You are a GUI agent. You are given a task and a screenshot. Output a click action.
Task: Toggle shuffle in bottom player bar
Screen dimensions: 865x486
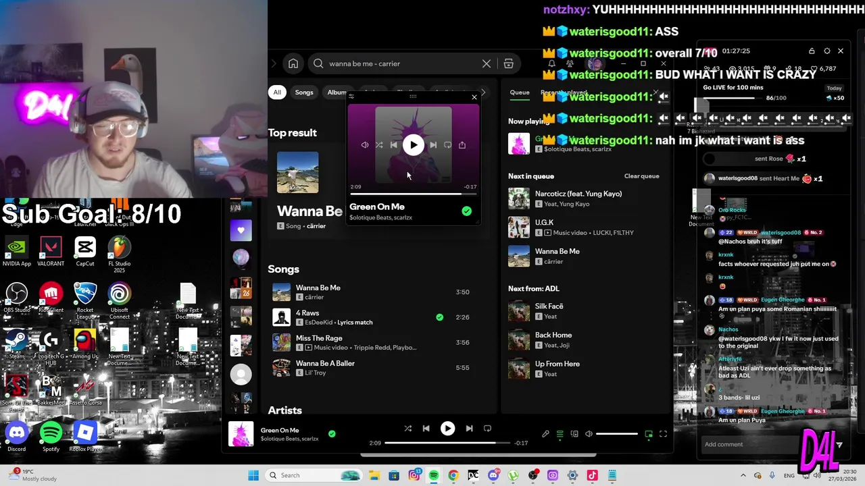click(407, 429)
